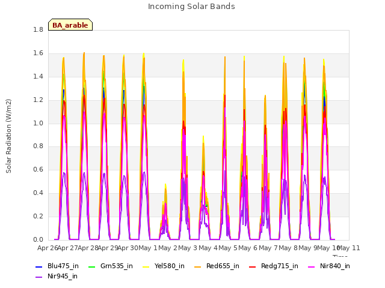The width and height of the screenshot is (385, 288).
Task: Click the 1.2 y-axis tick label
Action: [38, 100]
